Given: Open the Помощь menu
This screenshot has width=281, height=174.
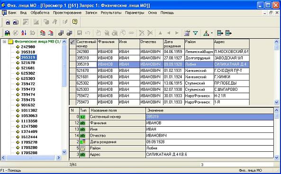Looking at the screenshot, I should point(167,13).
